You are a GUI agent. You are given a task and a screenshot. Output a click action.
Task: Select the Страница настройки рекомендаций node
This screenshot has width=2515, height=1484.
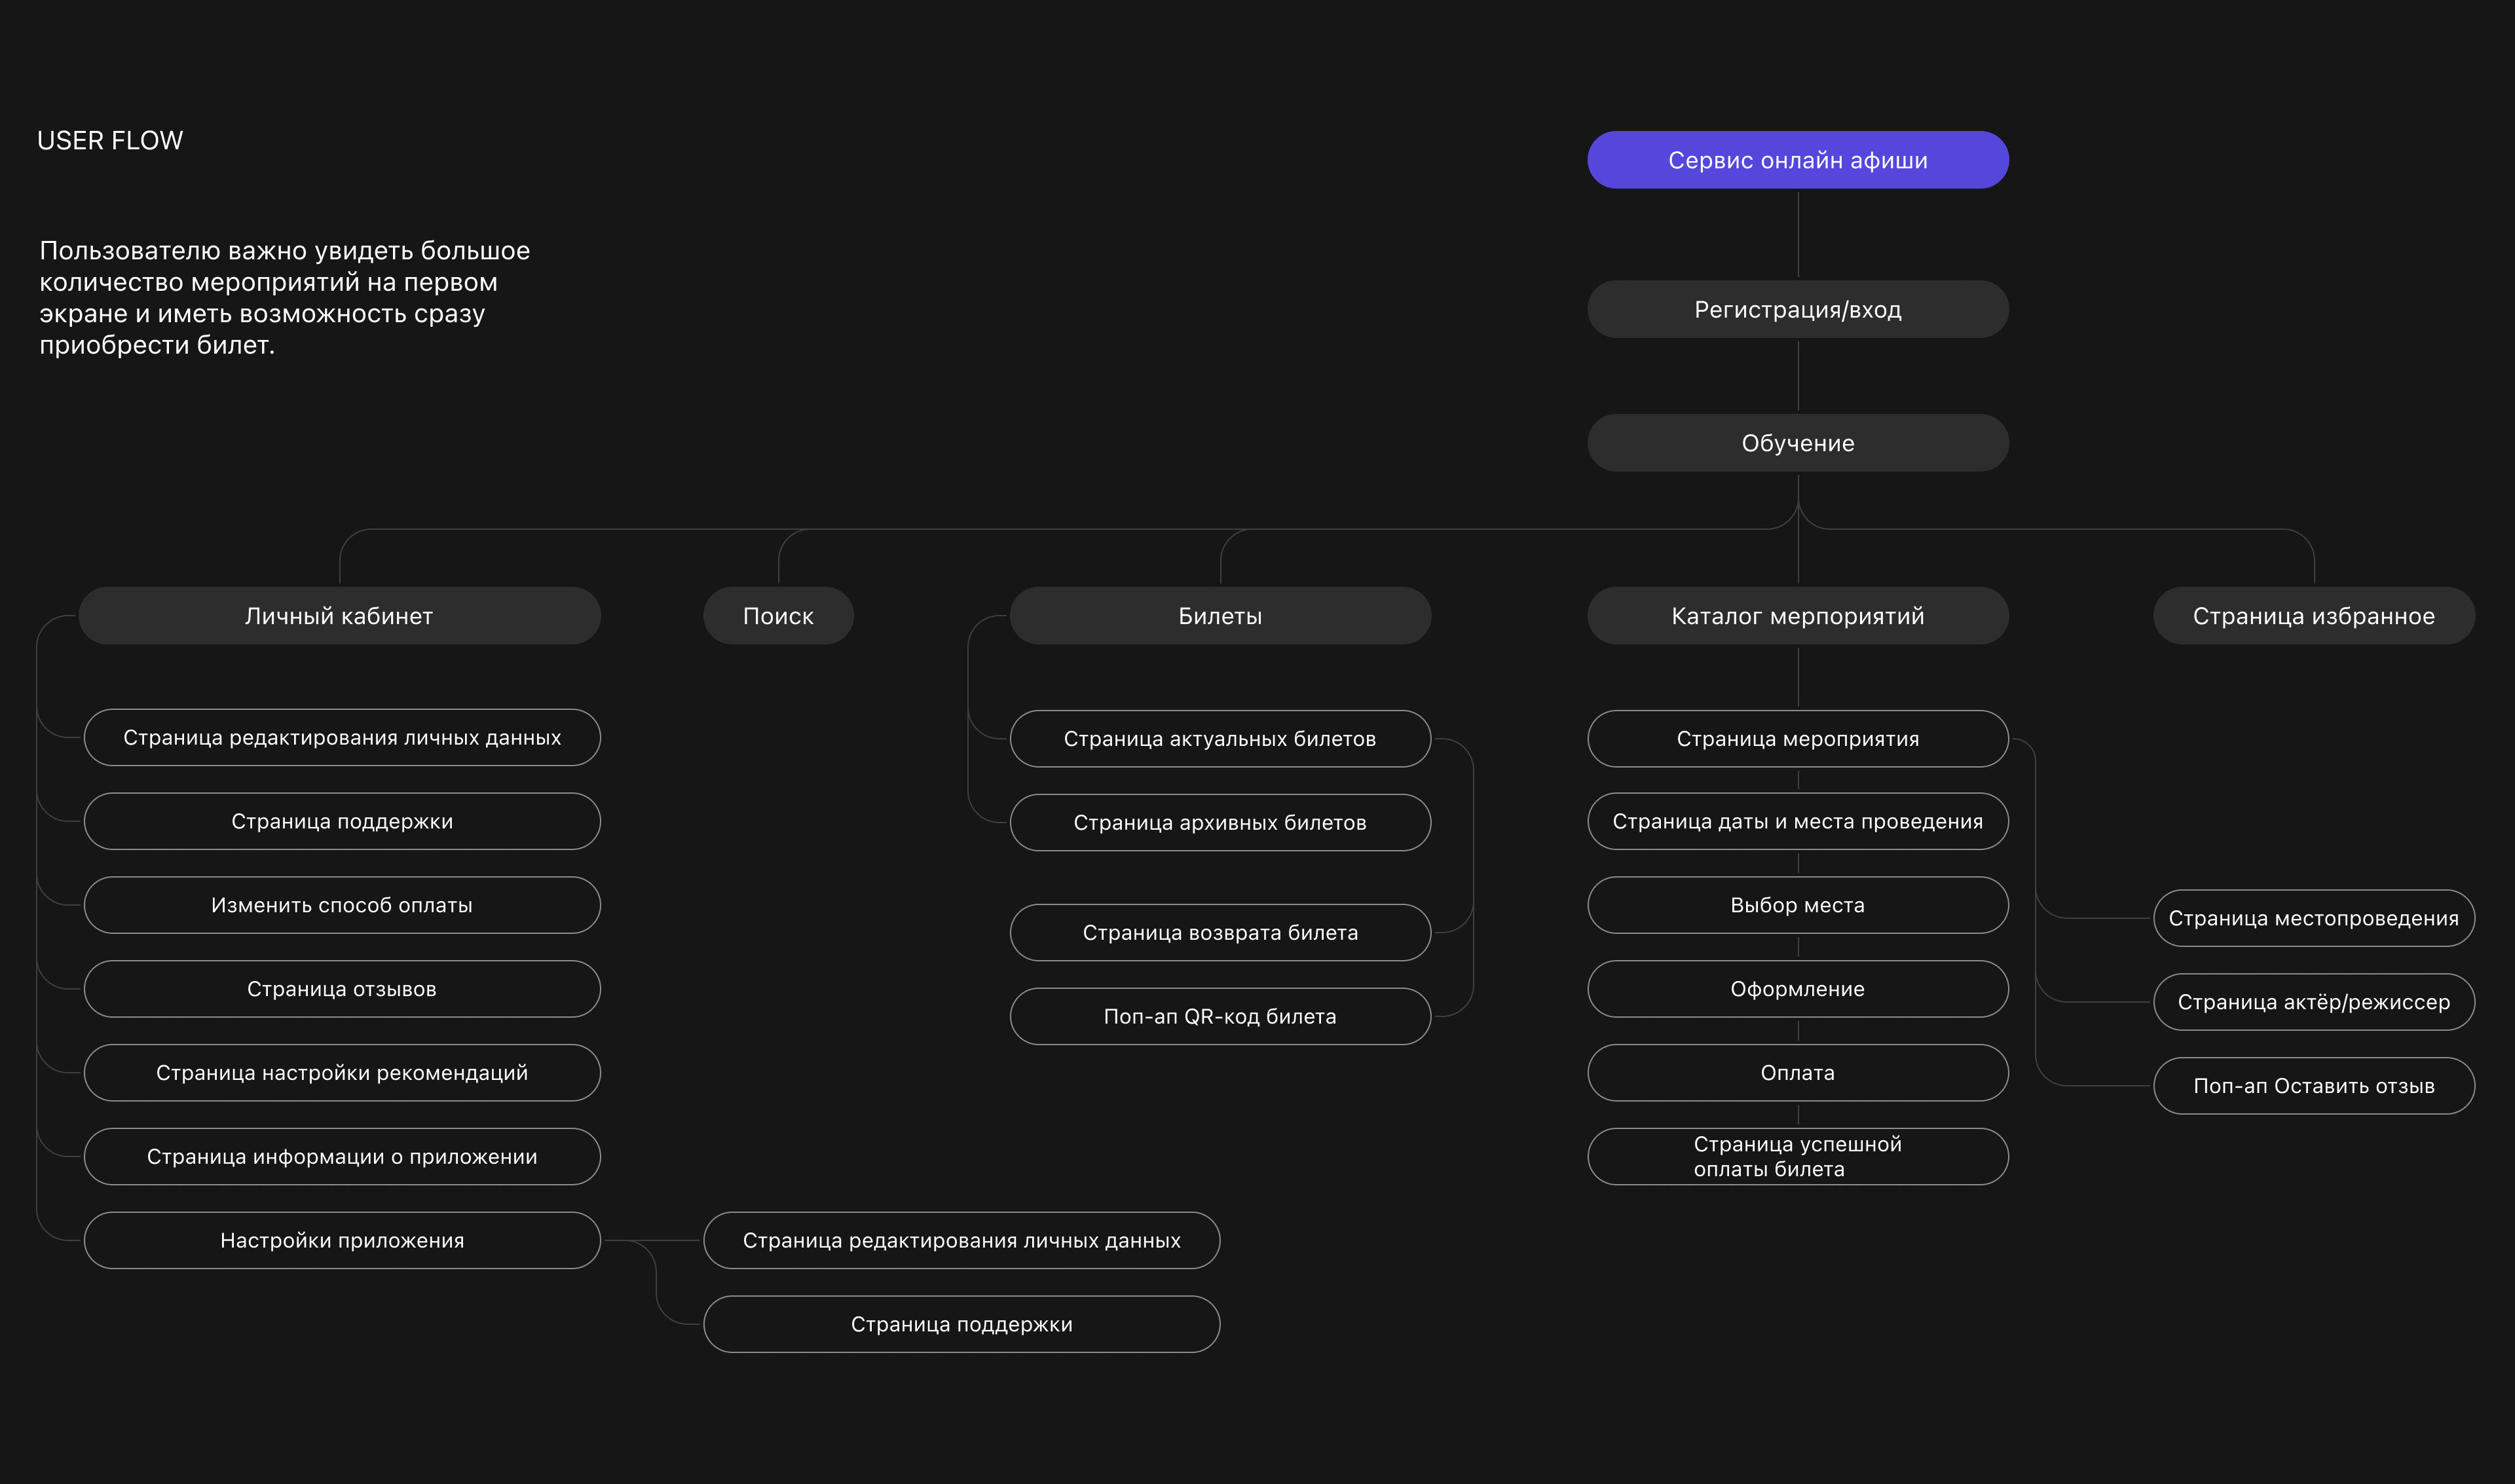pos(341,1072)
